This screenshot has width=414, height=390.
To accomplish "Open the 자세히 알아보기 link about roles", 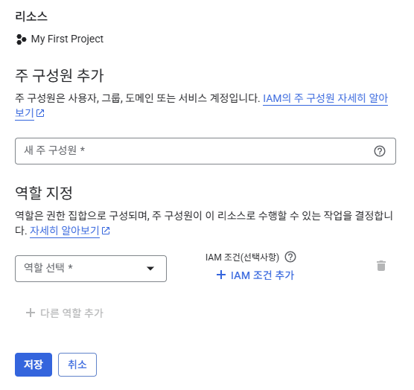I will click(65, 231).
